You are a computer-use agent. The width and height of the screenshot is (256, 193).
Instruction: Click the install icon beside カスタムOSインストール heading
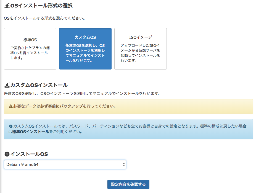tap(7, 85)
